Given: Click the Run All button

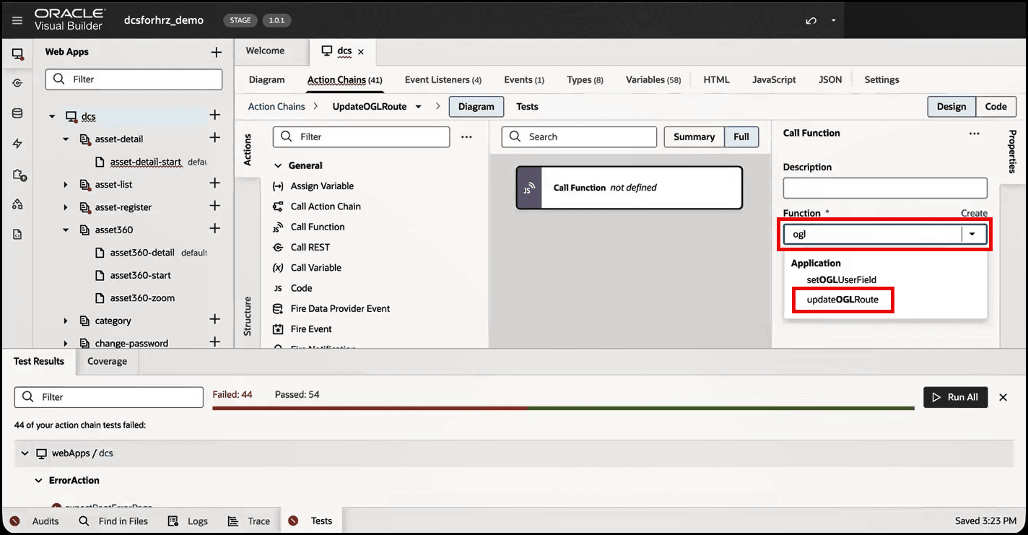Looking at the screenshot, I should pyautogui.click(x=955, y=397).
